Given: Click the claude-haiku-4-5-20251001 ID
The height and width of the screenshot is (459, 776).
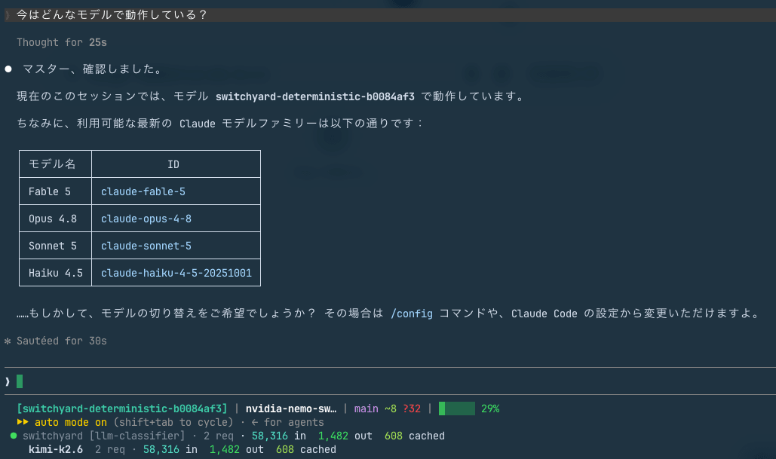Looking at the screenshot, I should coord(176,273).
